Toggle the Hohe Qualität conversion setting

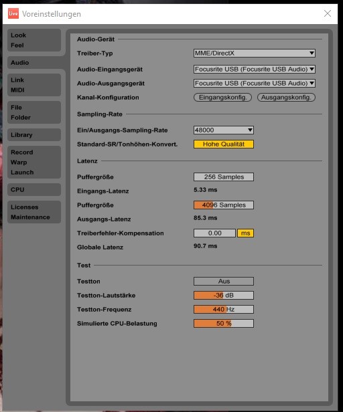pos(224,144)
